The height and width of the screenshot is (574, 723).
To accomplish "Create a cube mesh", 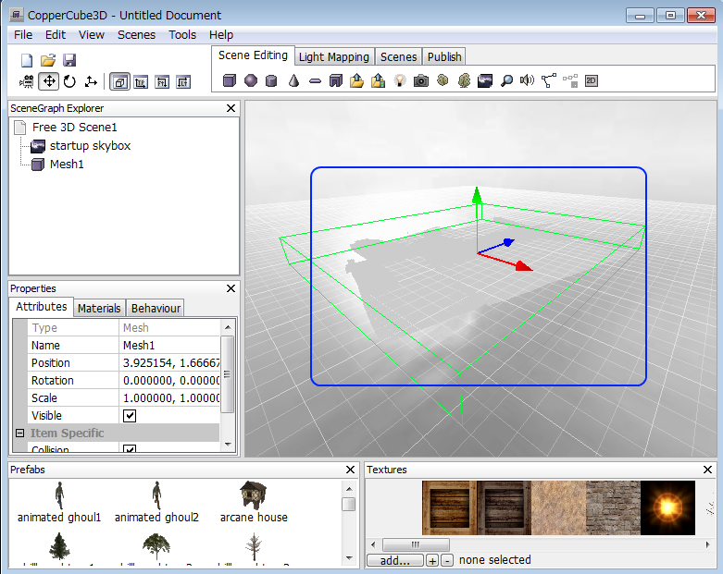I will click(230, 81).
